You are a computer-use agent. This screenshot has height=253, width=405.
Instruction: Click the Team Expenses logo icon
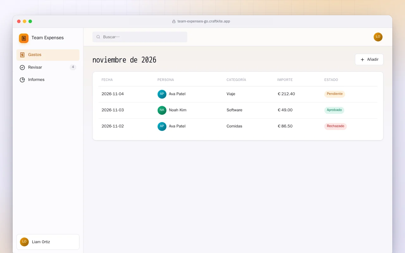tap(24, 38)
